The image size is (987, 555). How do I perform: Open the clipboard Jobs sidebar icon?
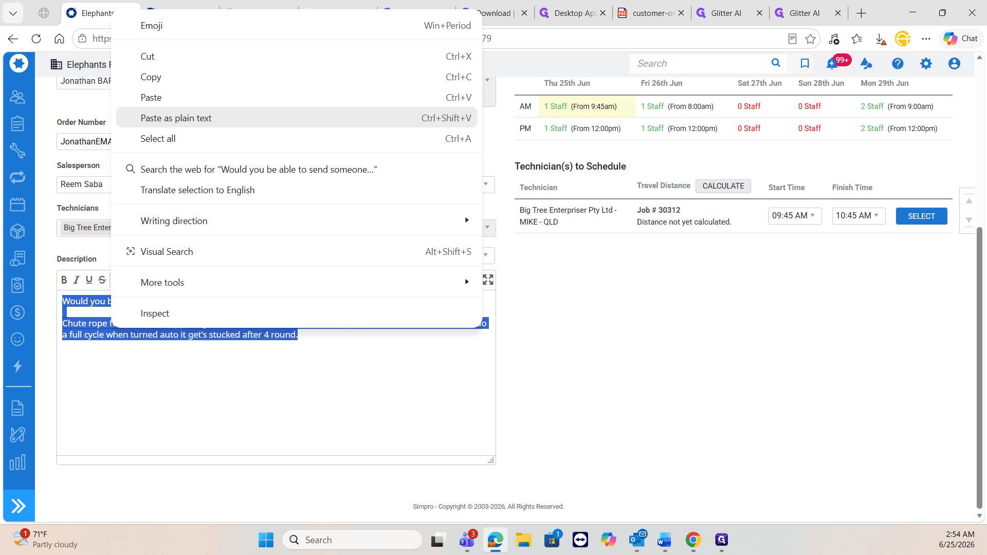(x=17, y=123)
